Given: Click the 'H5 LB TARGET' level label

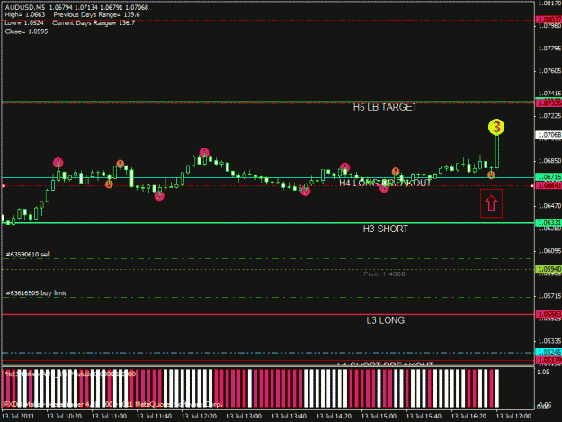Looking at the screenshot, I should click(385, 107).
